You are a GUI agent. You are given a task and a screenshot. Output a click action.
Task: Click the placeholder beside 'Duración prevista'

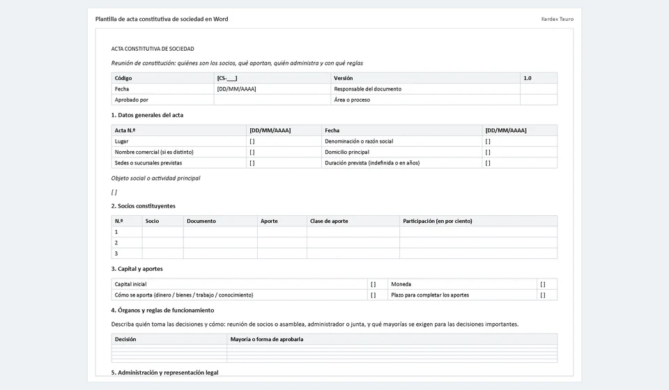coord(488,163)
